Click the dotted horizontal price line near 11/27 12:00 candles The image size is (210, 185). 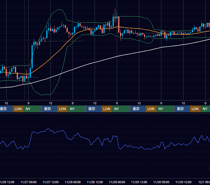click(x=61, y=41)
